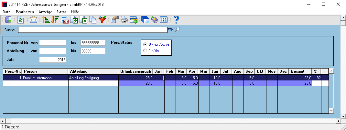Click the Abteilung column header
Viewport: 346px width, 130px height.
click(93, 71)
